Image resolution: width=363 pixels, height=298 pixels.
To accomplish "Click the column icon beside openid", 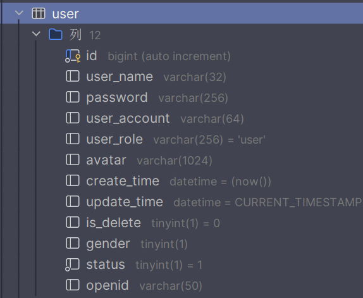I will [x=73, y=285].
